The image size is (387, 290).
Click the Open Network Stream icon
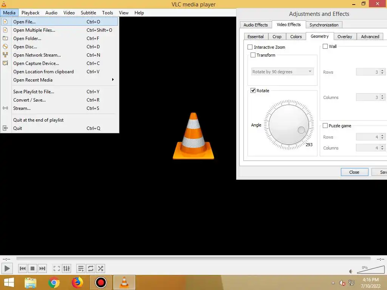point(5,55)
